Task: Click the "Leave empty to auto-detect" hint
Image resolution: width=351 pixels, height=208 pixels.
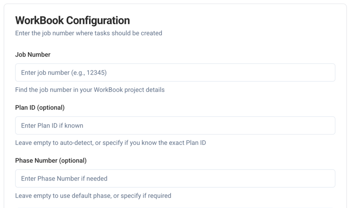Action: (110, 143)
